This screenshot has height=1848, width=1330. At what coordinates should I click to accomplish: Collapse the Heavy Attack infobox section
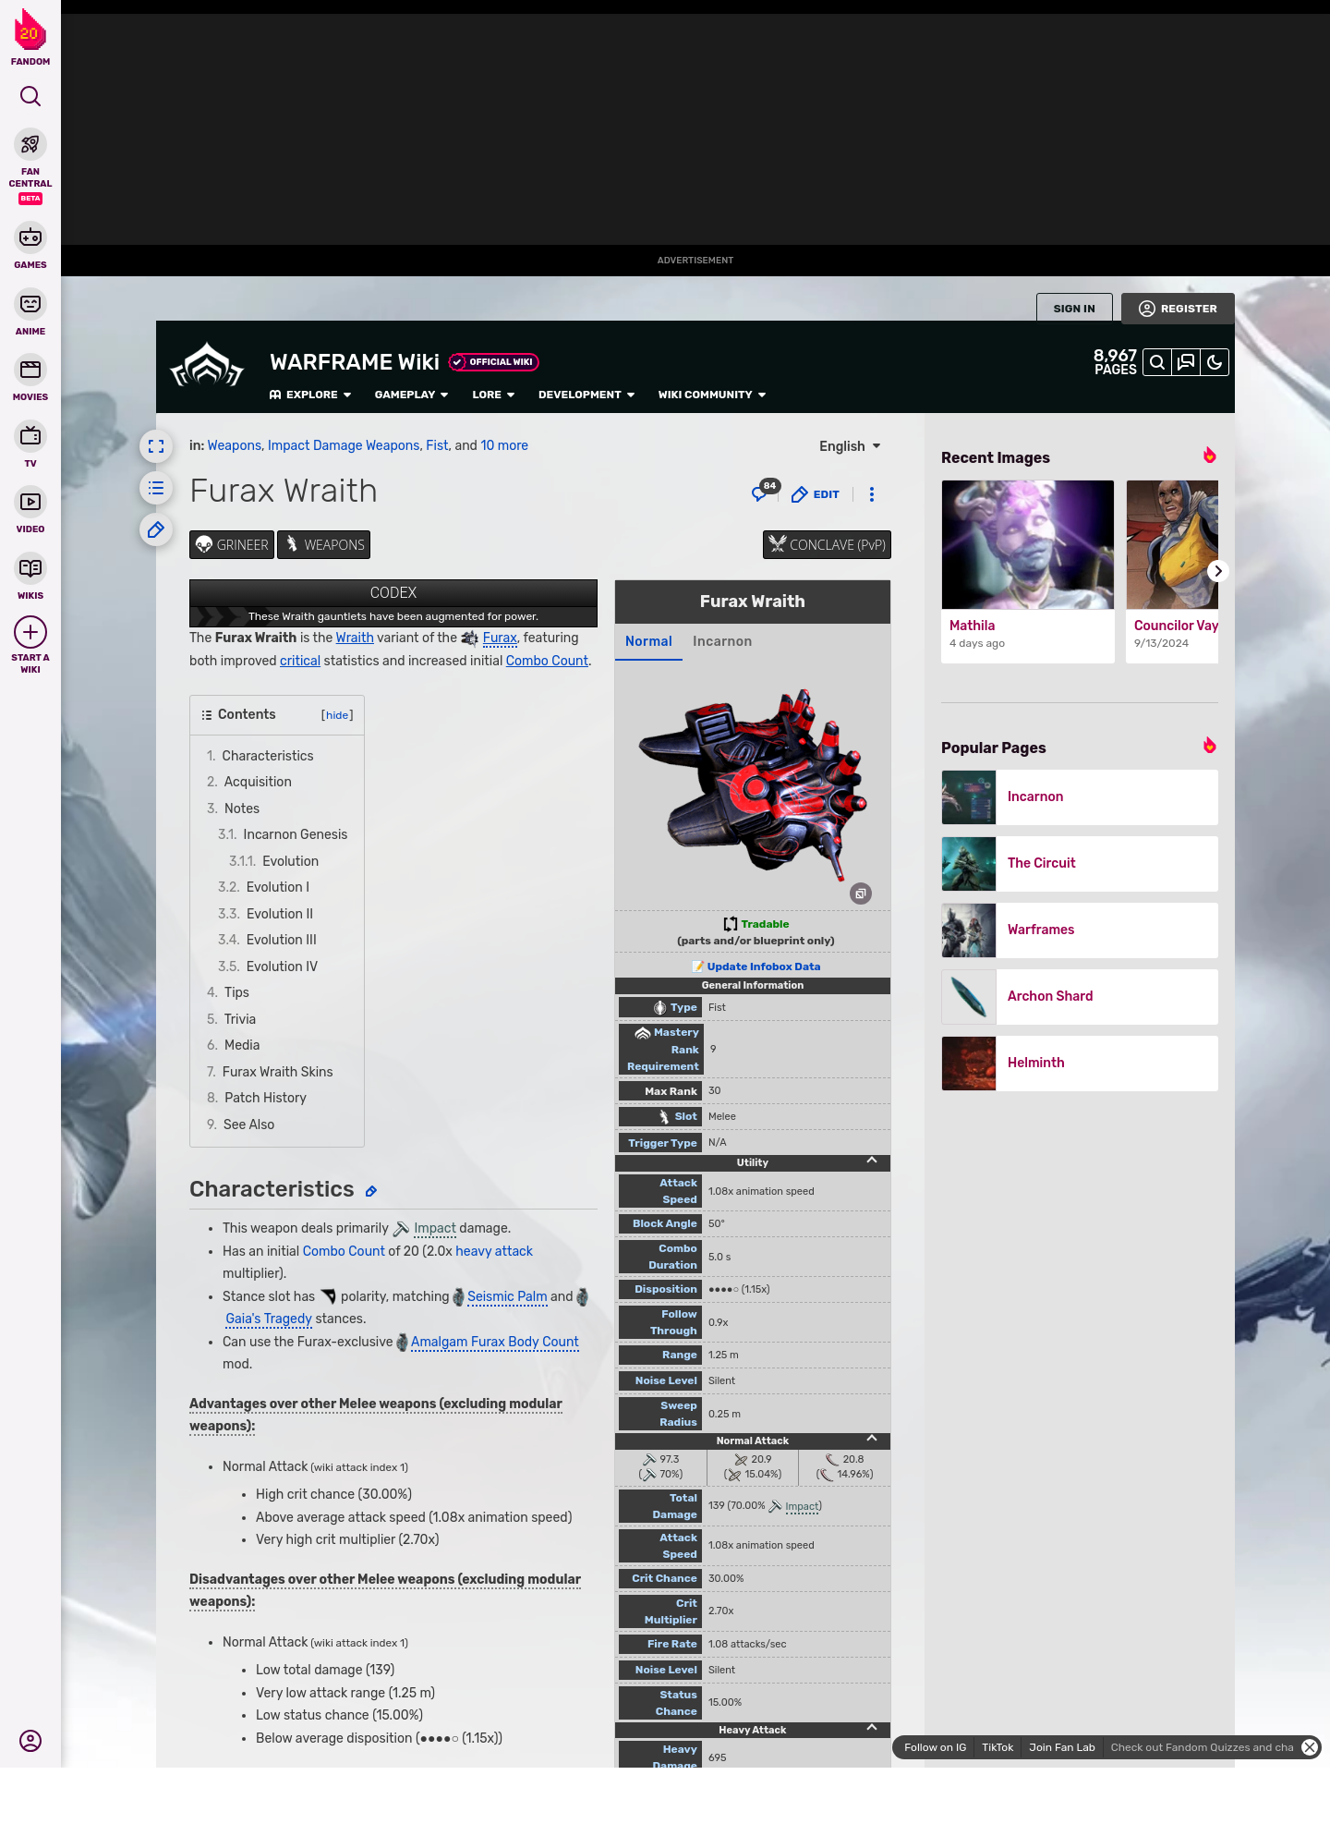tap(872, 1728)
